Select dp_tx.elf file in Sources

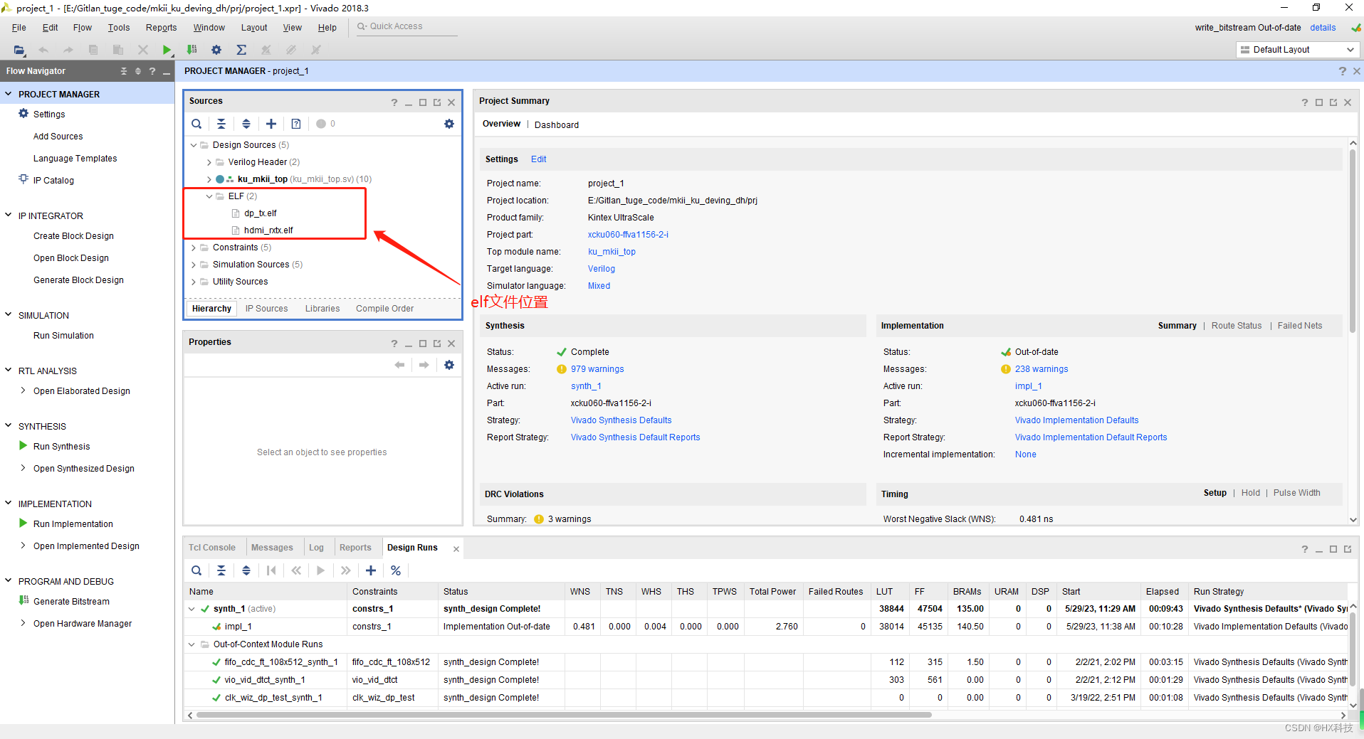point(261,213)
